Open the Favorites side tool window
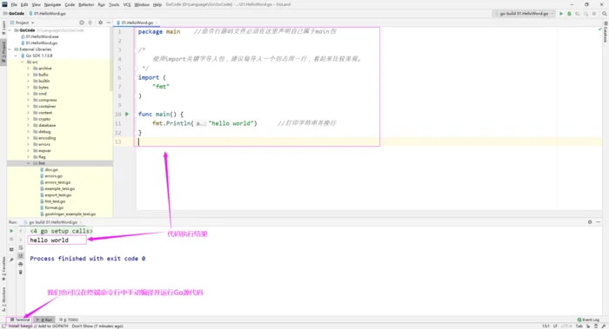This screenshot has height=329, width=609. [3, 268]
